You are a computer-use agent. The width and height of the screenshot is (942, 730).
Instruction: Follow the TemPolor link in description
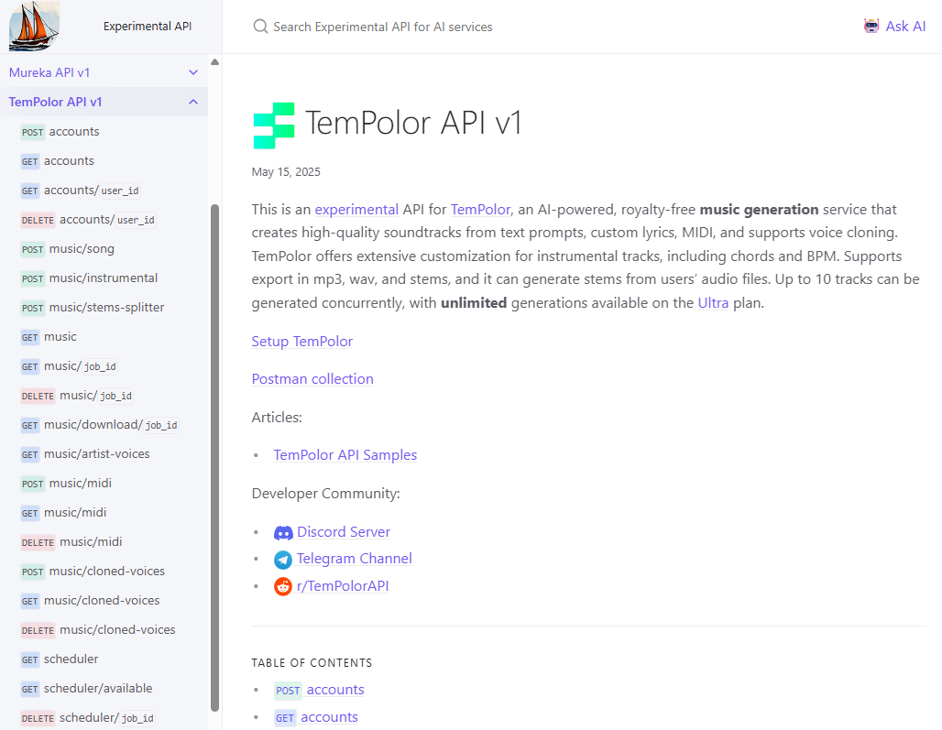pos(480,210)
